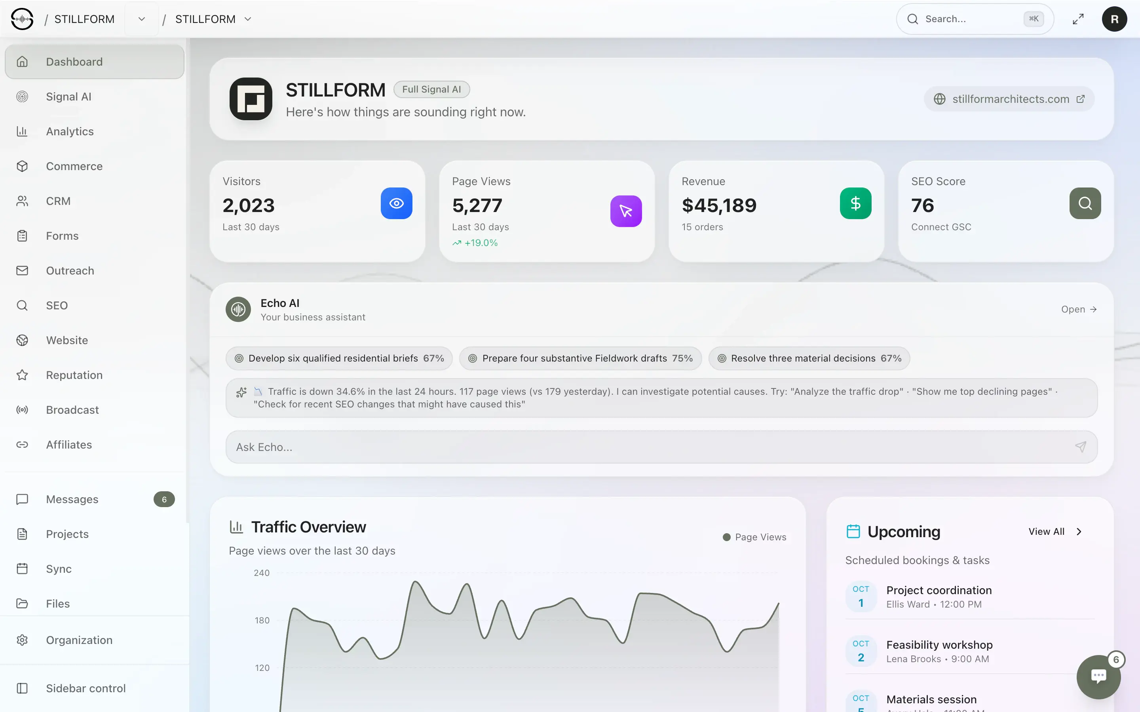Click the Resolve three material decisions chip
Viewport: 1140px width, 712px height.
click(x=809, y=358)
